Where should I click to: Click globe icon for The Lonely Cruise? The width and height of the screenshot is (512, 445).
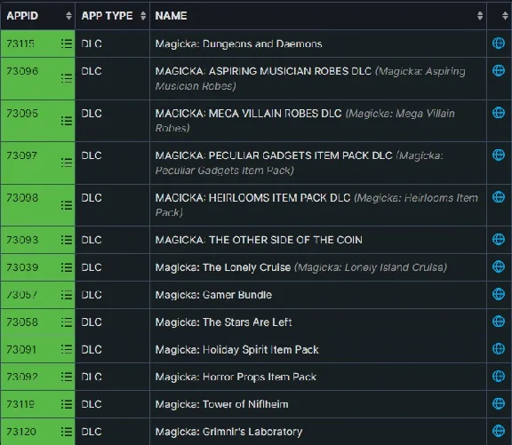pyautogui.click(x=499, y=266)
